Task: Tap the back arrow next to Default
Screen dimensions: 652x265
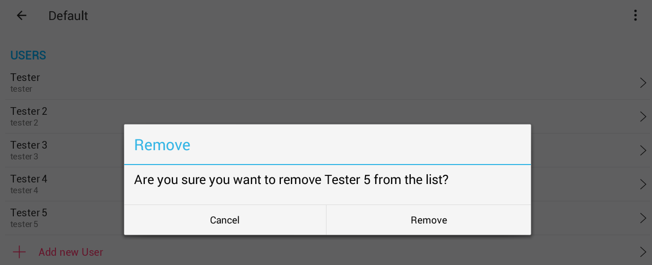Action: click(22, 16)
